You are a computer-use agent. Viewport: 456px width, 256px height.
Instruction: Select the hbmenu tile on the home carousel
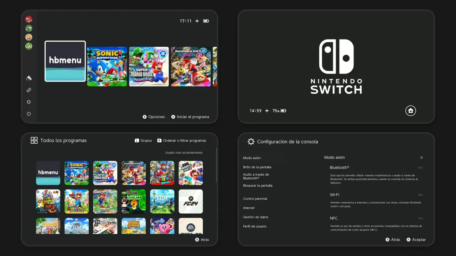coord(65,61)
